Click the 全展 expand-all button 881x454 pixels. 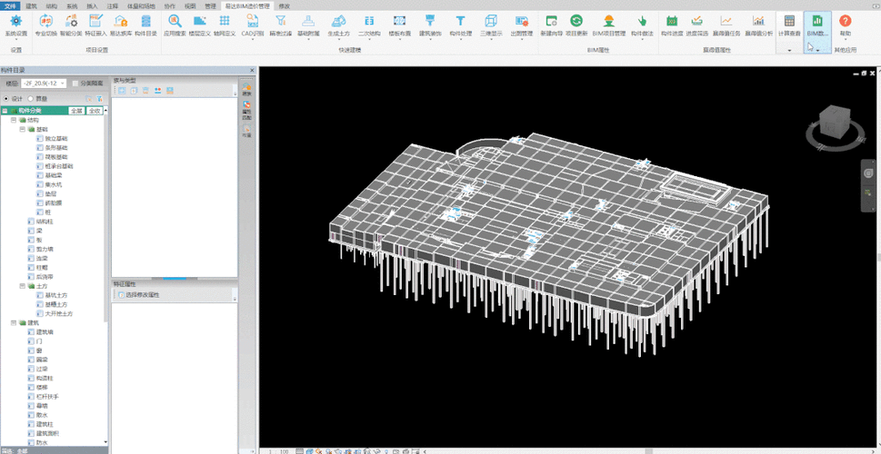[76, 110]
